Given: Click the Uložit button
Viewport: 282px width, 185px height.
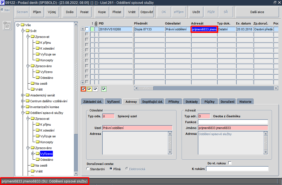Looking at the screenshot, I should 196,12.
